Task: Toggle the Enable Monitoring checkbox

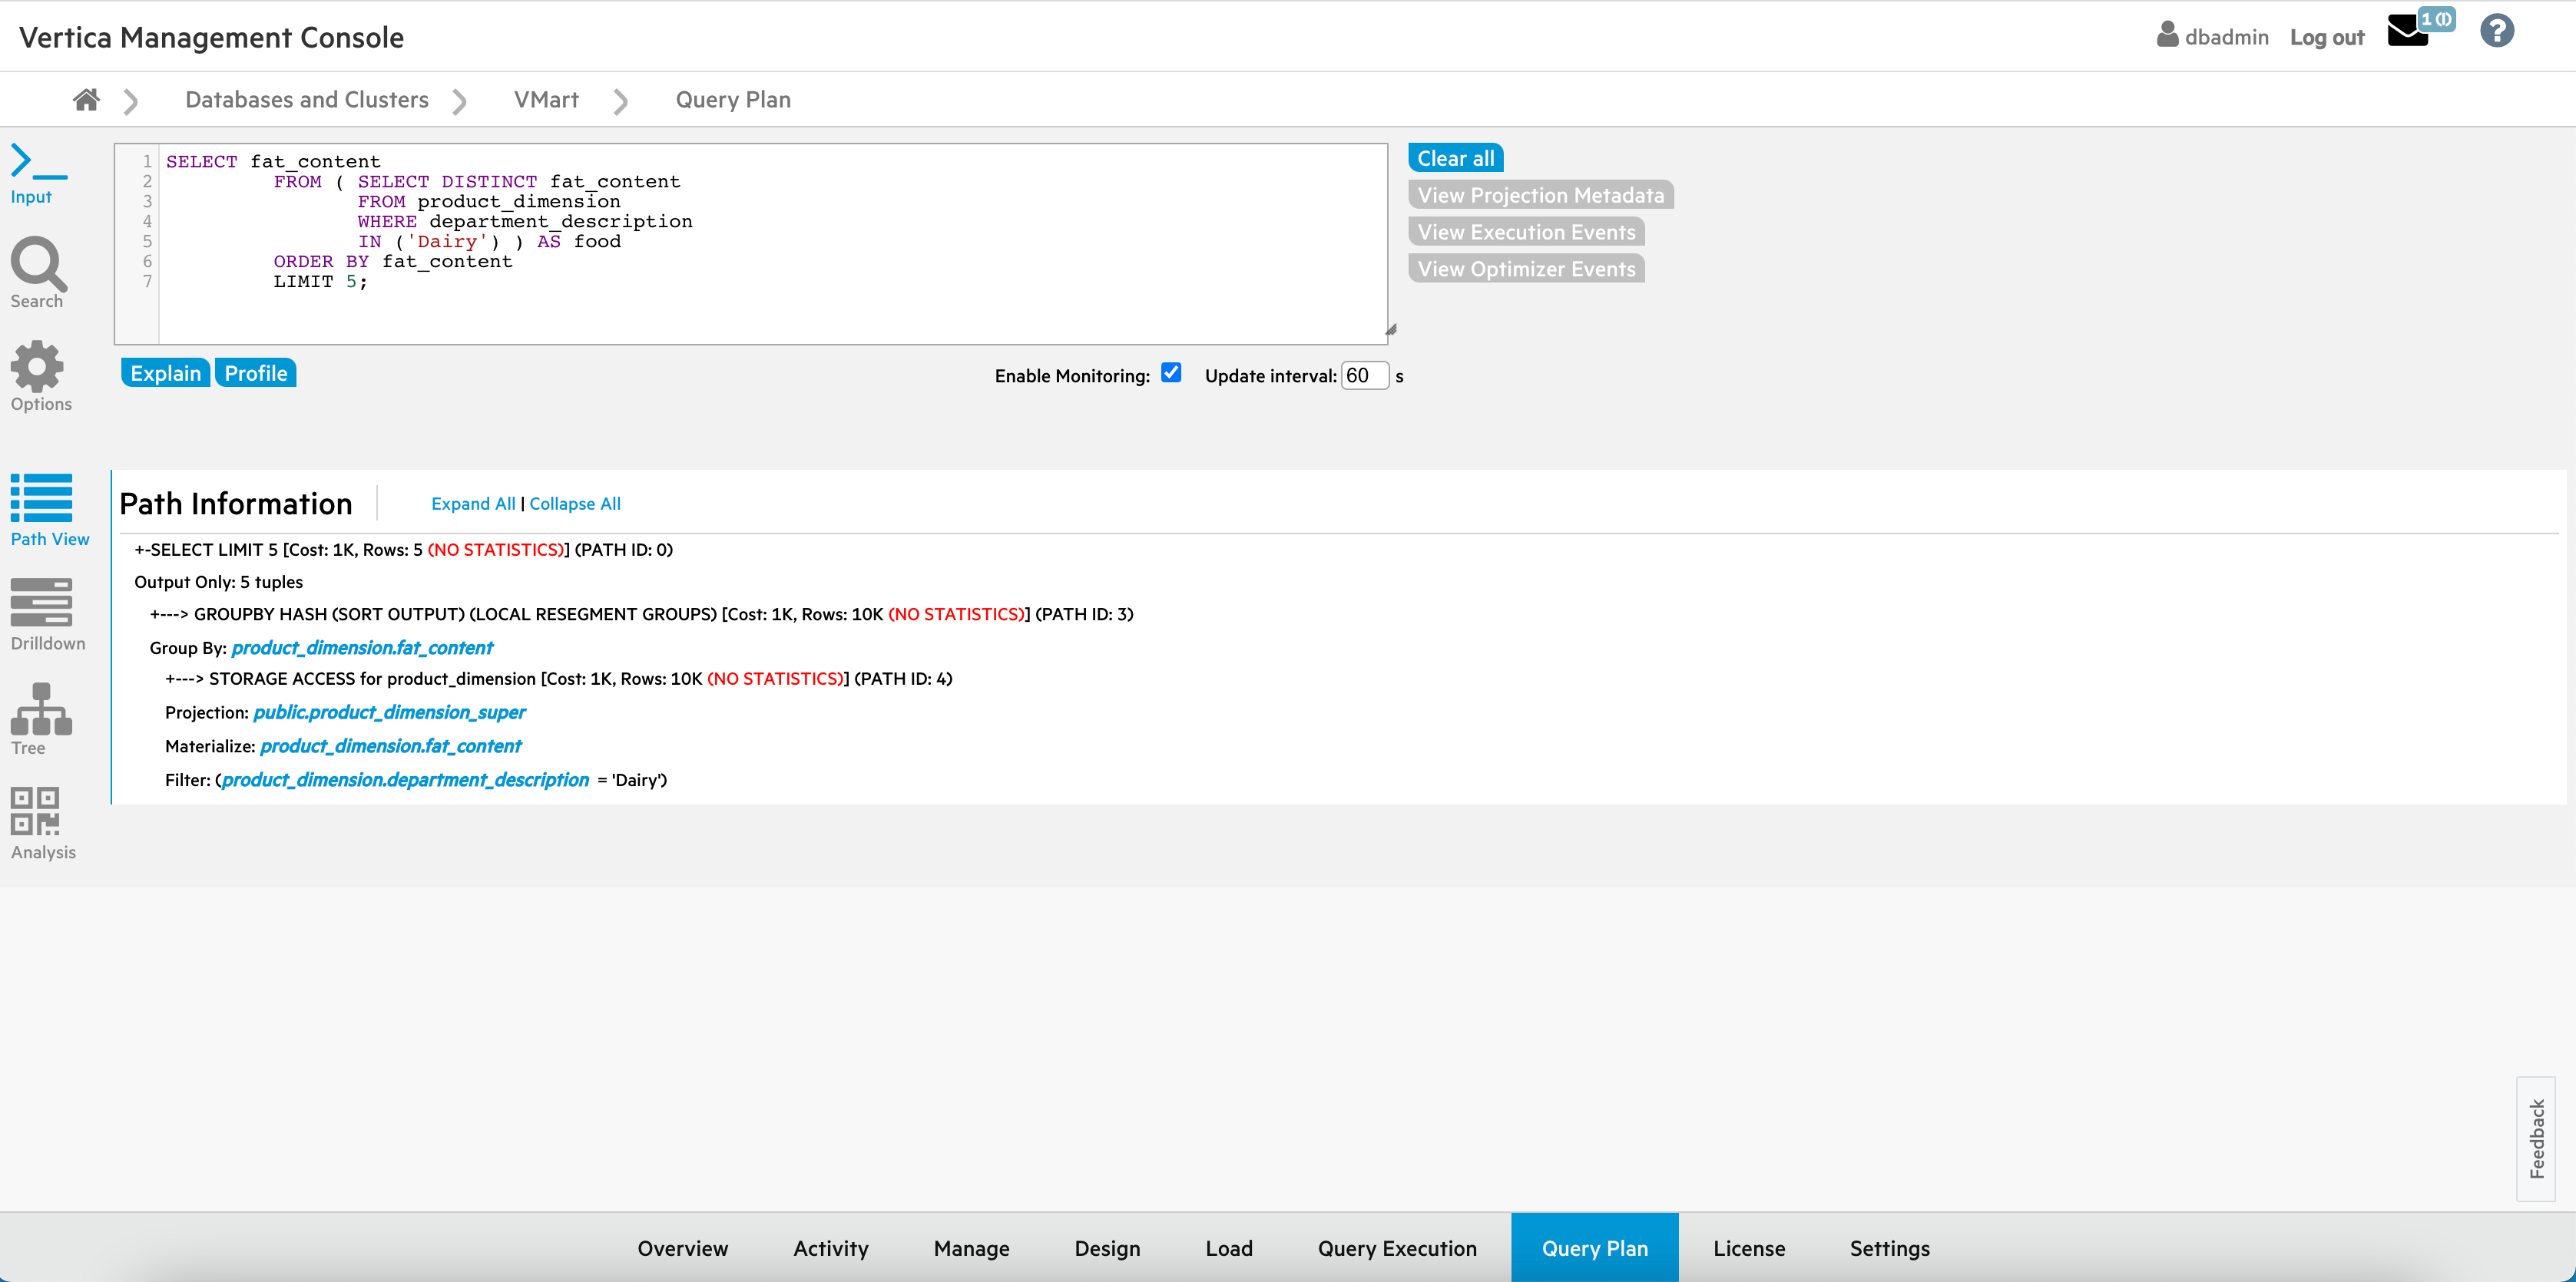Action: coord(1171,373)
